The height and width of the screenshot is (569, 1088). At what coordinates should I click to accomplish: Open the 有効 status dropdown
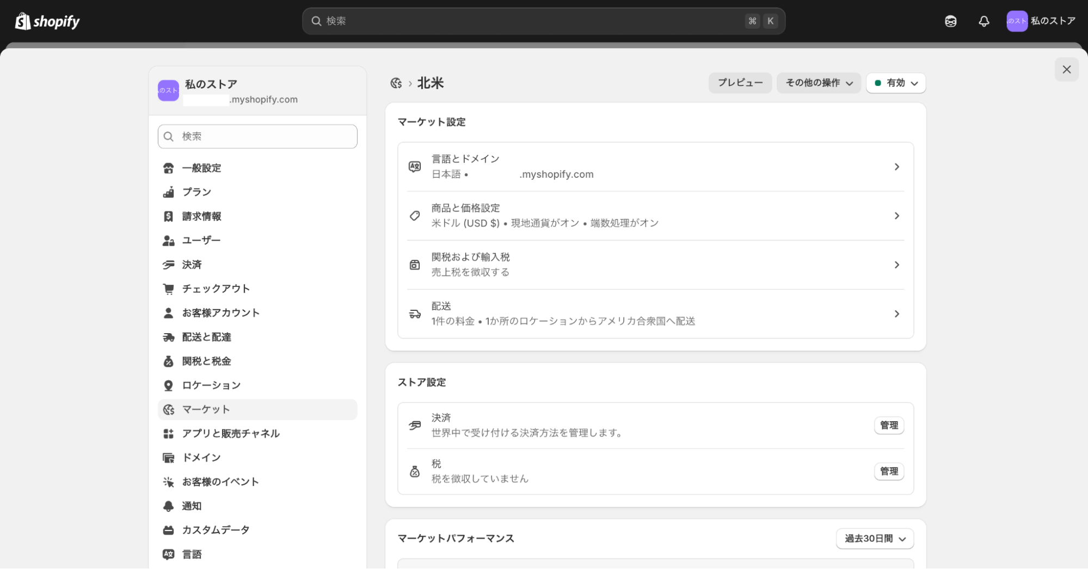(x=895, y=83)
